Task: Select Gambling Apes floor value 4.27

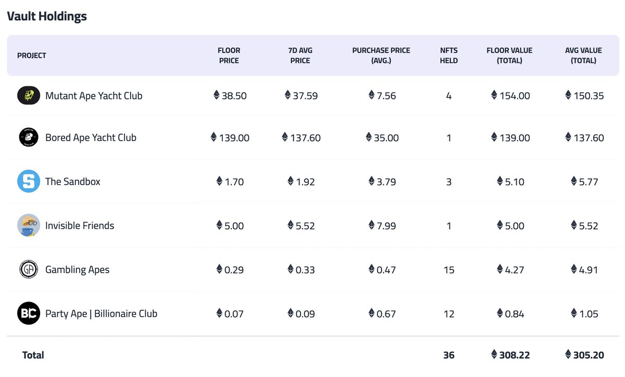Action: (x=510, y=270)
